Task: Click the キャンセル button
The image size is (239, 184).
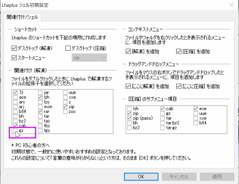Action: point(179,177)
